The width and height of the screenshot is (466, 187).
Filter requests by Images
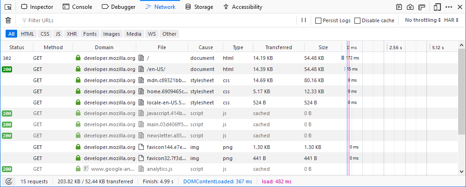[x=112, y=34]
